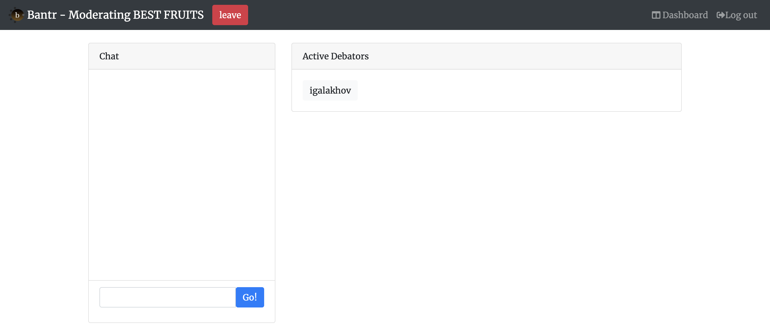Click the dark navigation bar background
Screen dimensions: 770x331
pyautogui.click(x=448, y=15)
